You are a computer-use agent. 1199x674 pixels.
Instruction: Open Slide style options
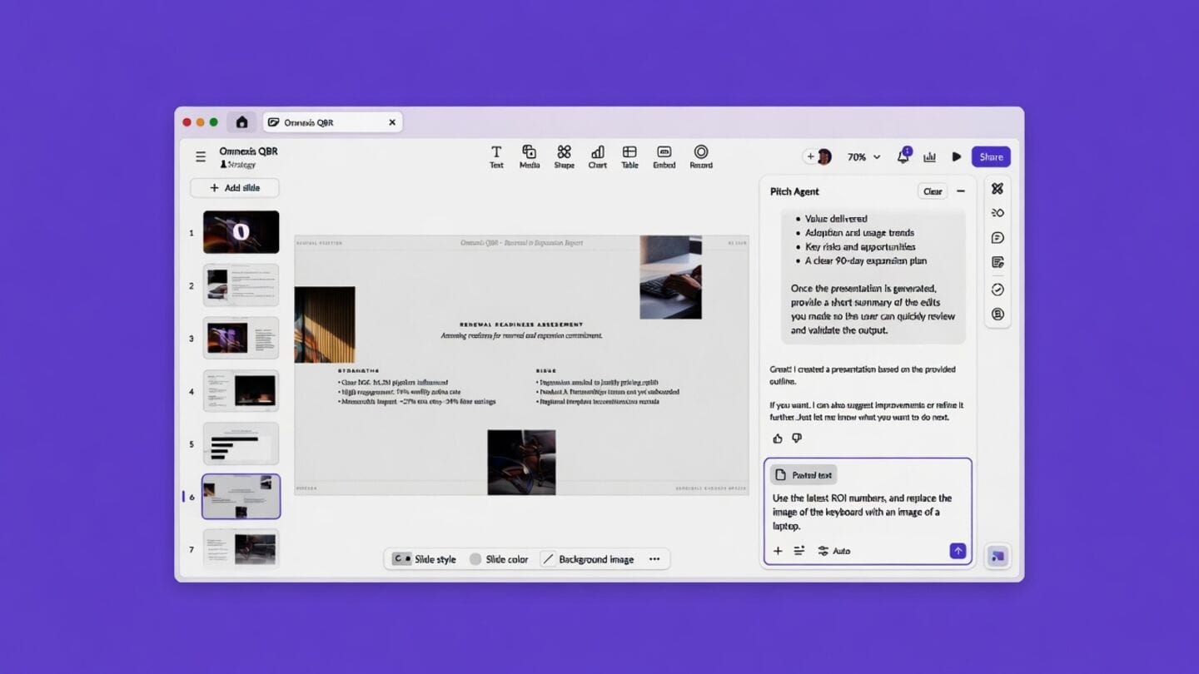(x=425, y=559)
